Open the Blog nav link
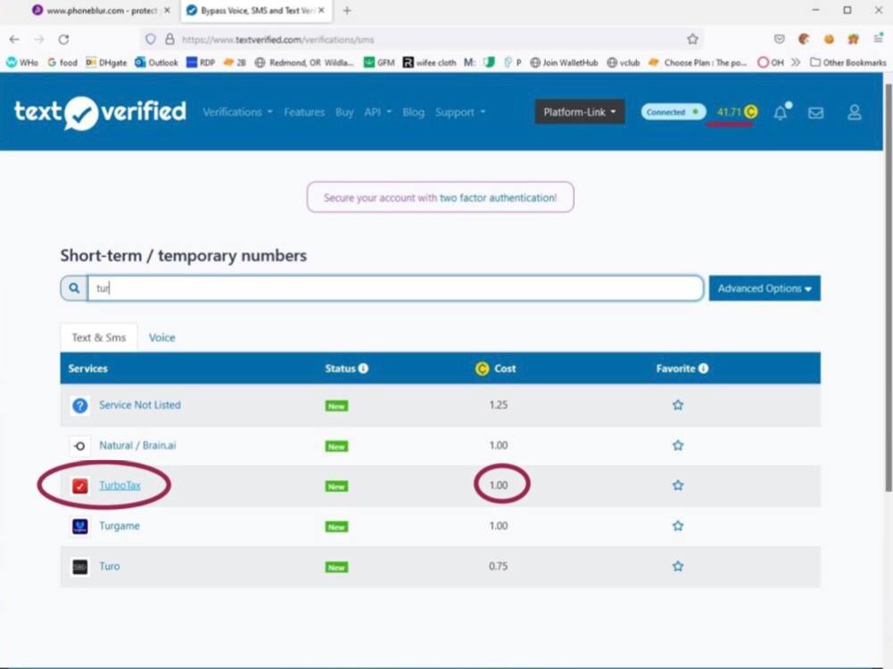 pyautogui.click(x=413, y=112)
